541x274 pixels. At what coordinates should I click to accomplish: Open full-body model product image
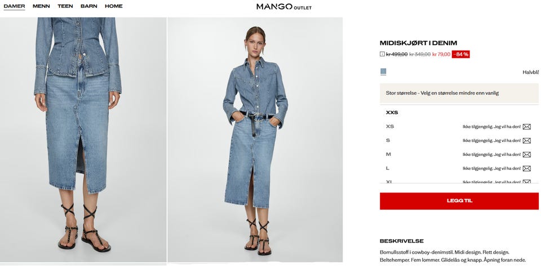tap(255, 140)
